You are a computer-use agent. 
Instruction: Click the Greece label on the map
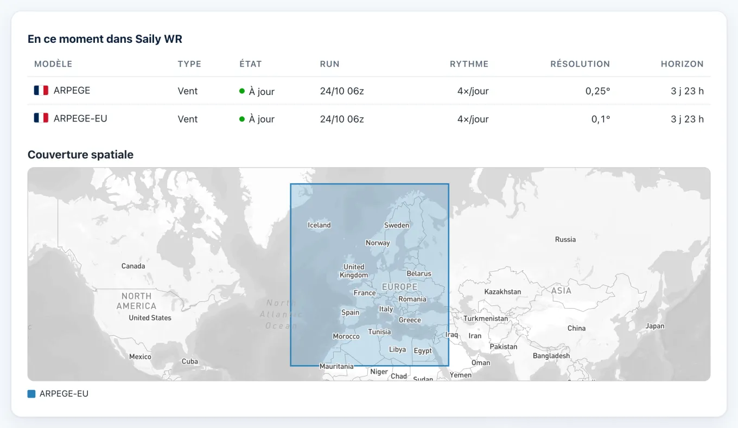410,320
